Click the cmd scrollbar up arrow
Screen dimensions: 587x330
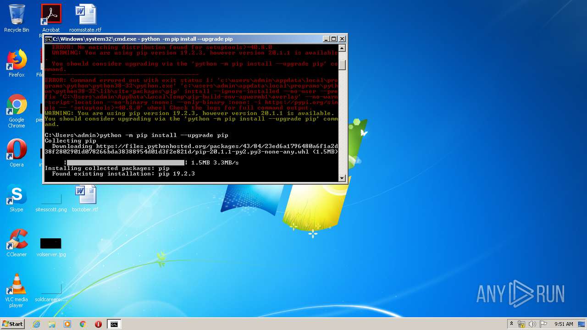pyautogui.click(x=342, y=48)
